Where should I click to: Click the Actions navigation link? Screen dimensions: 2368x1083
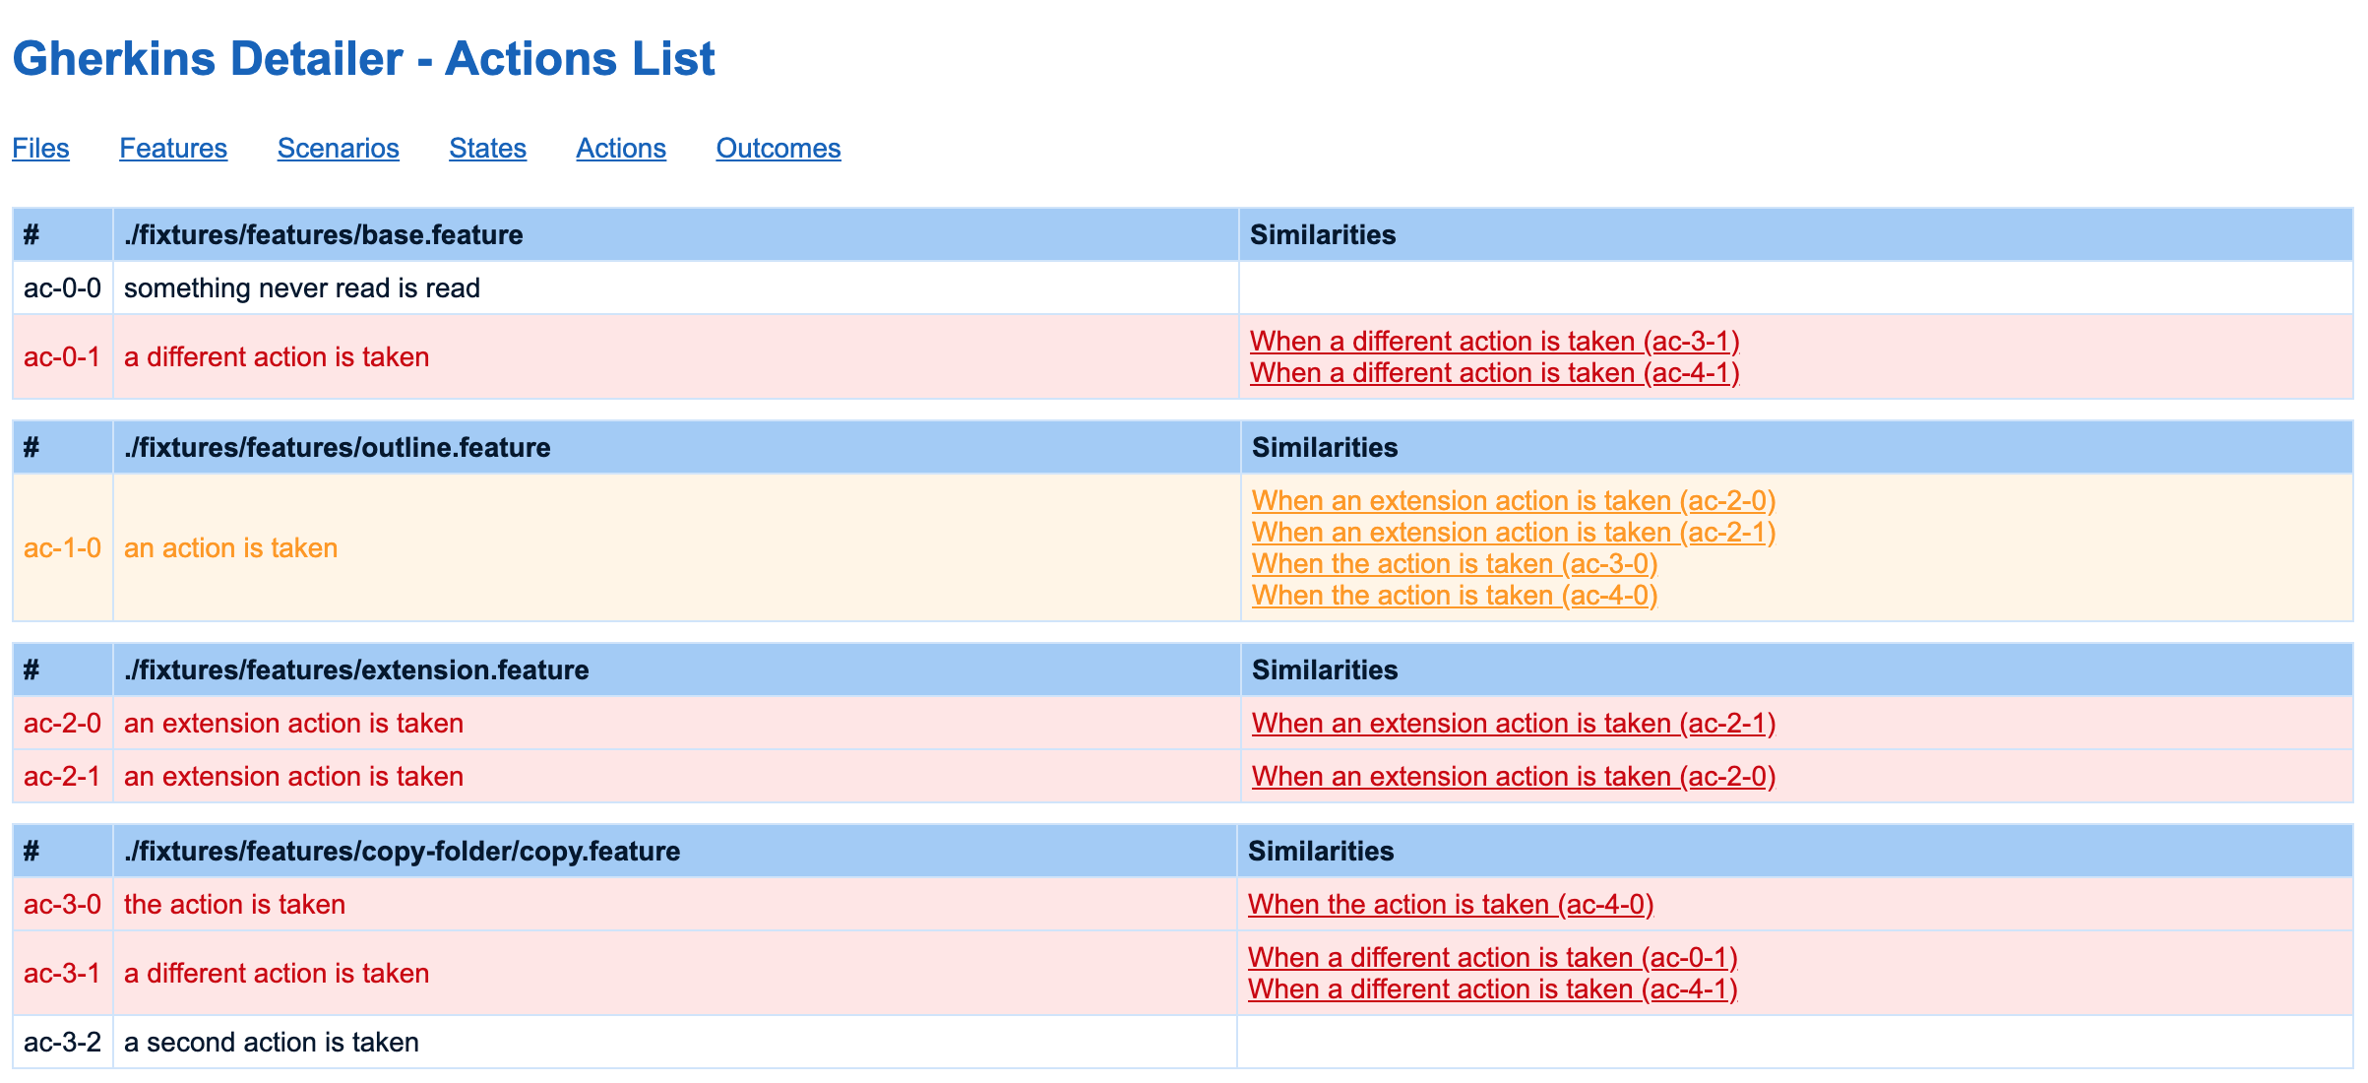tap(621, 148)
